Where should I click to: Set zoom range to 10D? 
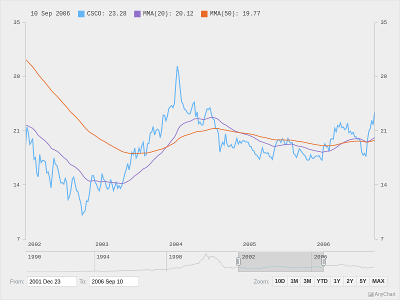[x=280, y=281]
